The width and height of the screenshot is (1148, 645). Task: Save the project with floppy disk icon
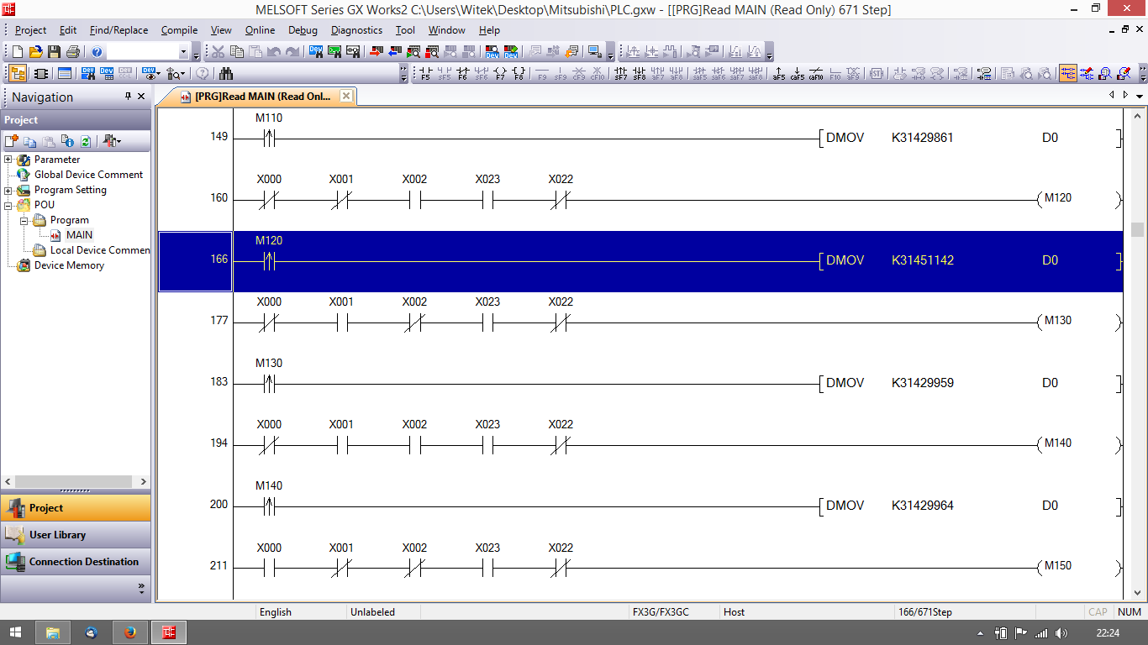pos(54,51)
